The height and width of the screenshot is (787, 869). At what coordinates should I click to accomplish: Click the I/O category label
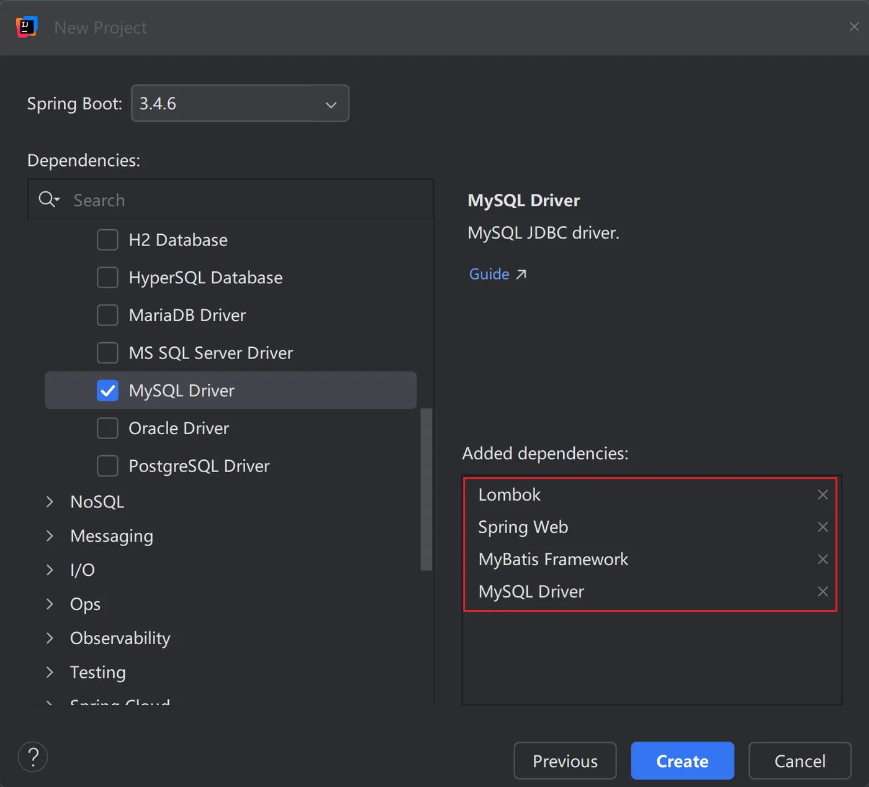[x=83, y=570]
